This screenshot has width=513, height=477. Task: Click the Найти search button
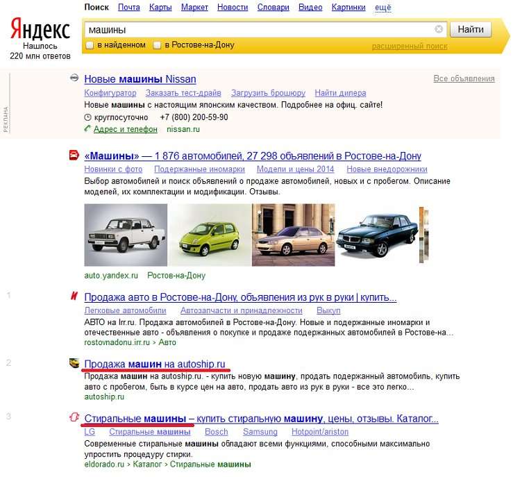coord(471,29)
